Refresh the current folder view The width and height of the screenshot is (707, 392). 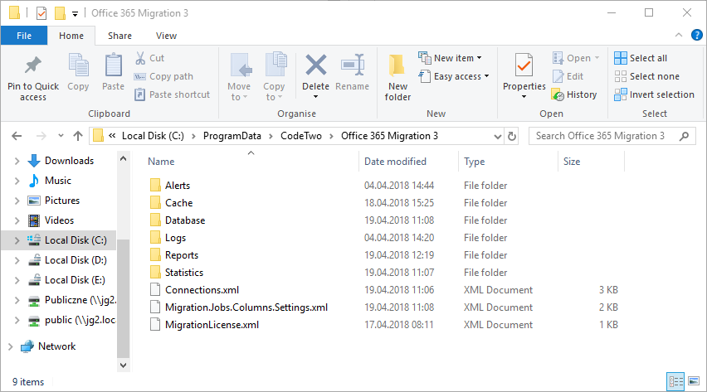point(512,136)
